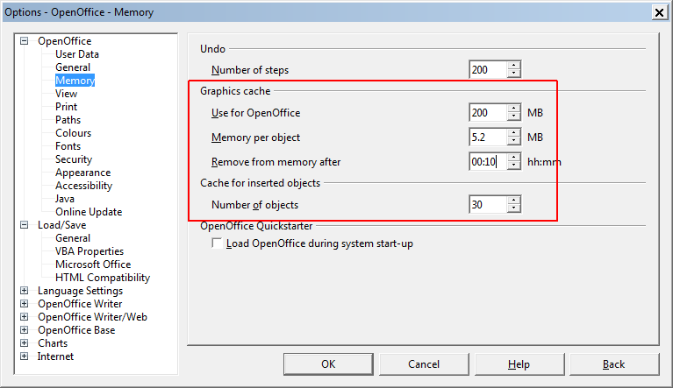Focus the Memory per object field
The width and height of the screenshot is (673, 388).
click(489, 138)
